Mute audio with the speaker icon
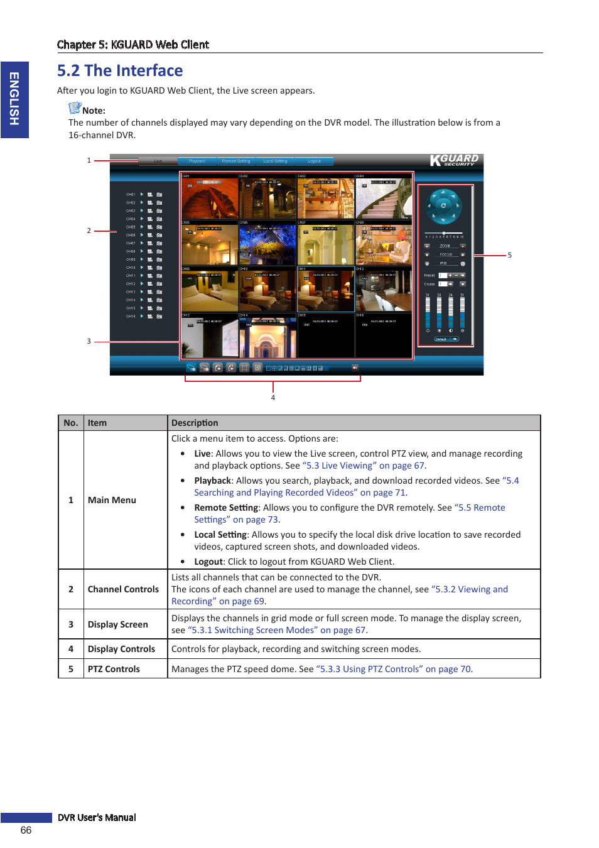Image resolution: width=599 pixels, height=848 pixels. (355, 367)
